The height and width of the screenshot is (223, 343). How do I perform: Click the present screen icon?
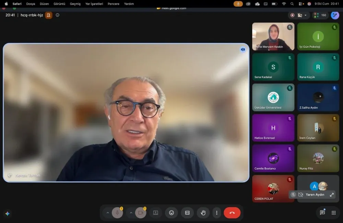pyautogui.click(x=155, y=213)
